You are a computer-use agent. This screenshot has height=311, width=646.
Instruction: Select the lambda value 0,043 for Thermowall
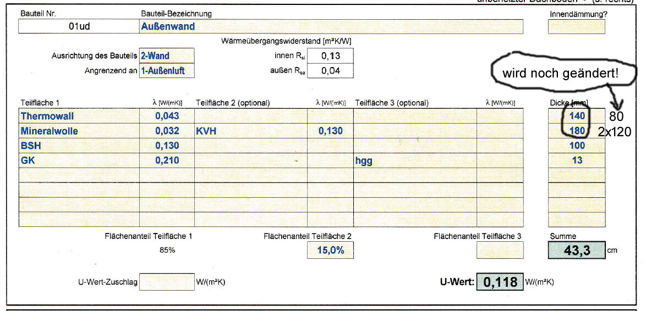(x=167, y=116)
